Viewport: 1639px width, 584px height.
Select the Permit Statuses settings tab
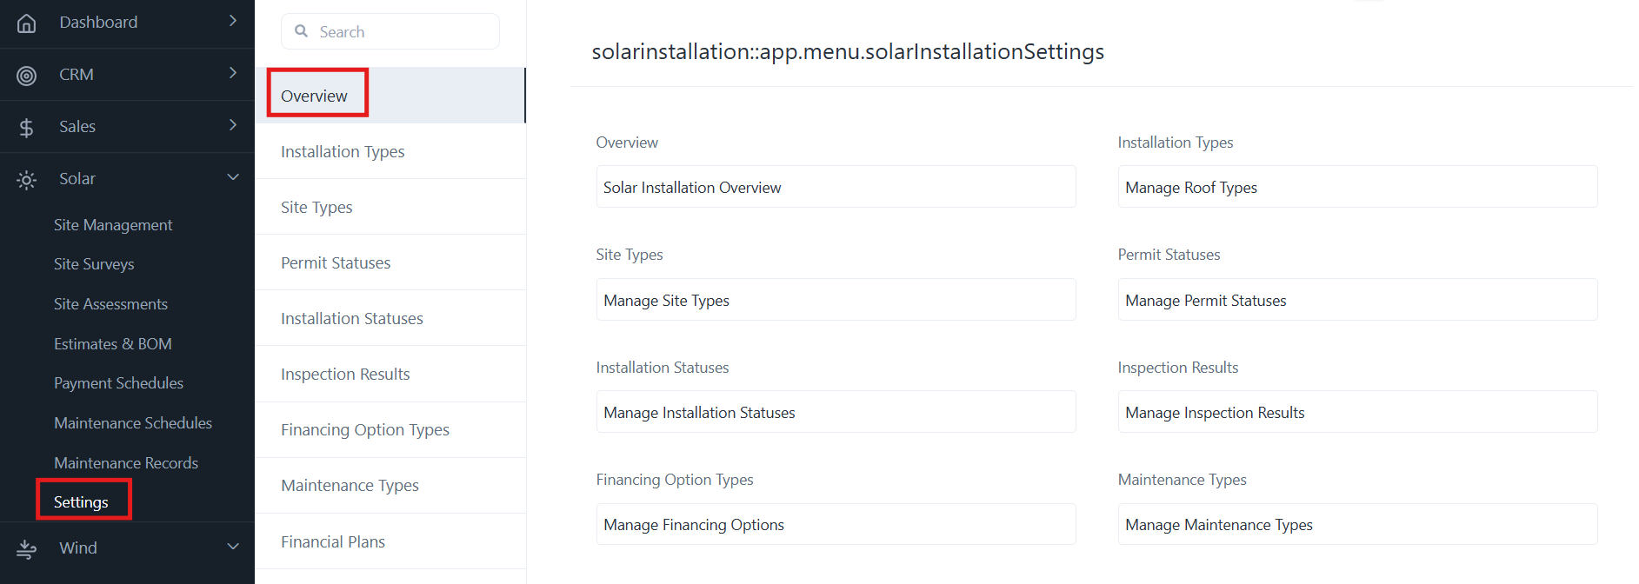tap(336, 262)
